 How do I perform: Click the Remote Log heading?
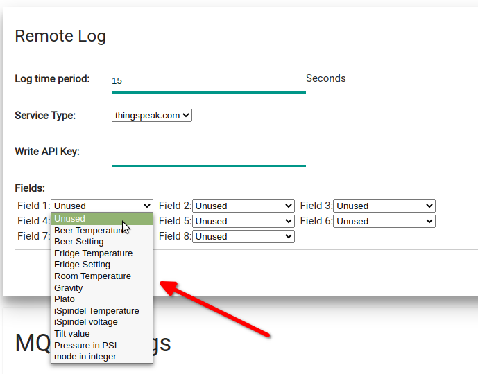[60, 36]
